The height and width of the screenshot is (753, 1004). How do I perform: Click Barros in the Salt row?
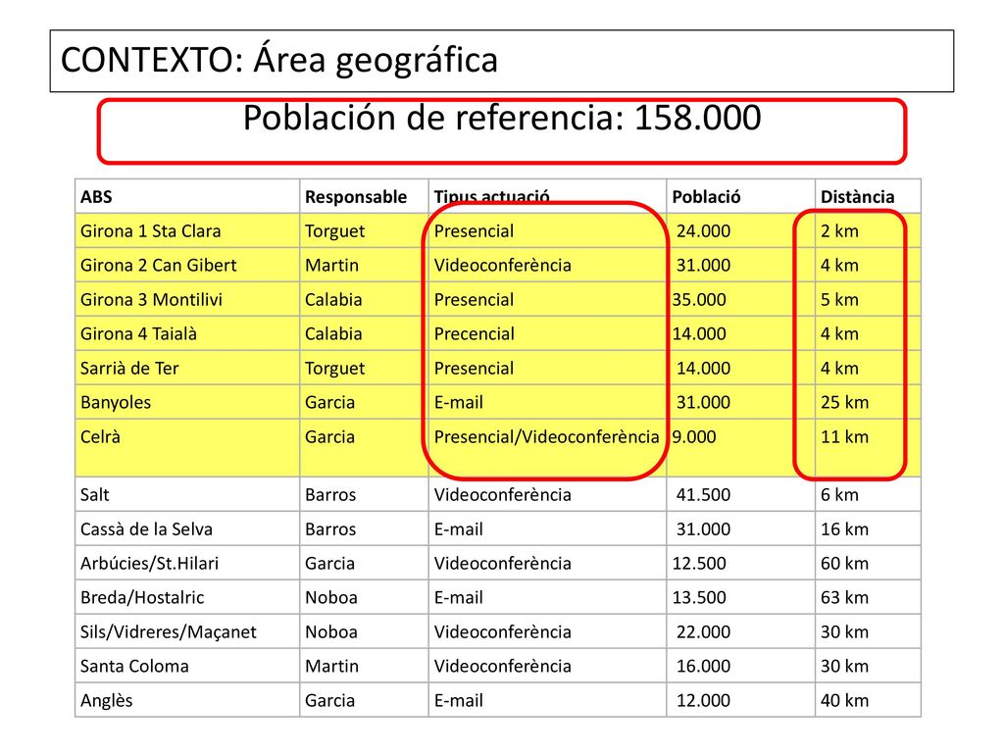(x=330, y=494)
